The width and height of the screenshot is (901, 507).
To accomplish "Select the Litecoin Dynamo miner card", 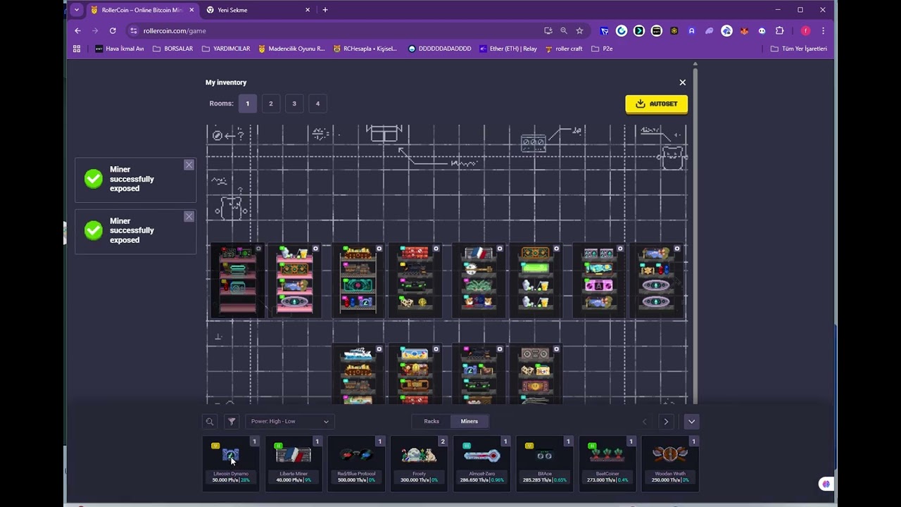I will (x=231, y=463).
